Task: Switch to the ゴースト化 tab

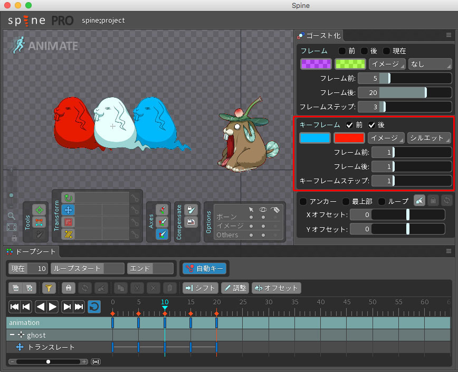Action: tap(319, 36)
